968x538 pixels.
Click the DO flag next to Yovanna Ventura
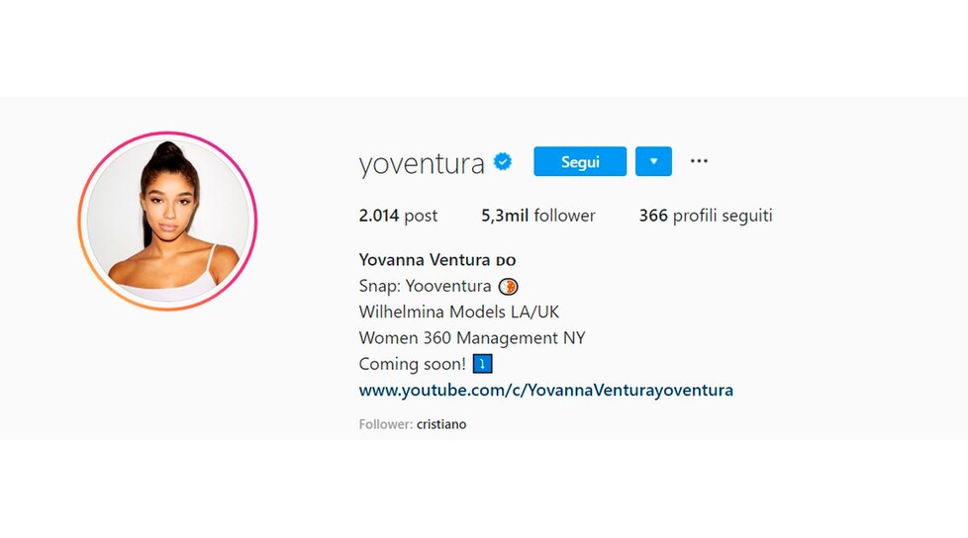[x=506, y=261]
